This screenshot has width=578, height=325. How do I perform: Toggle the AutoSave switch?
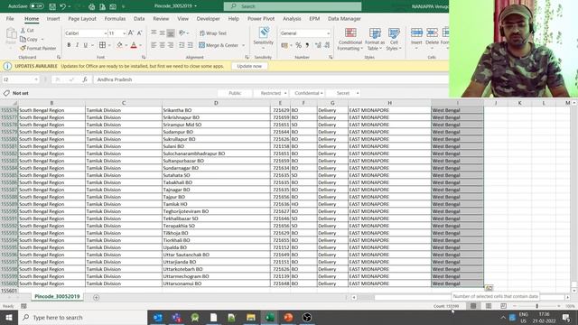point(36,6)
